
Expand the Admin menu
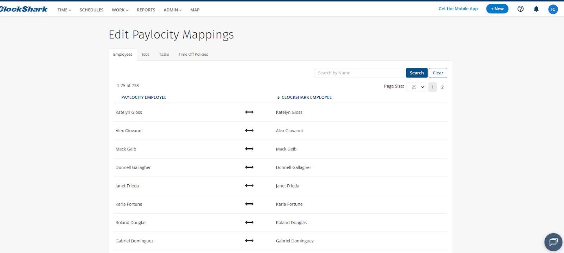(x=172, y=10)
